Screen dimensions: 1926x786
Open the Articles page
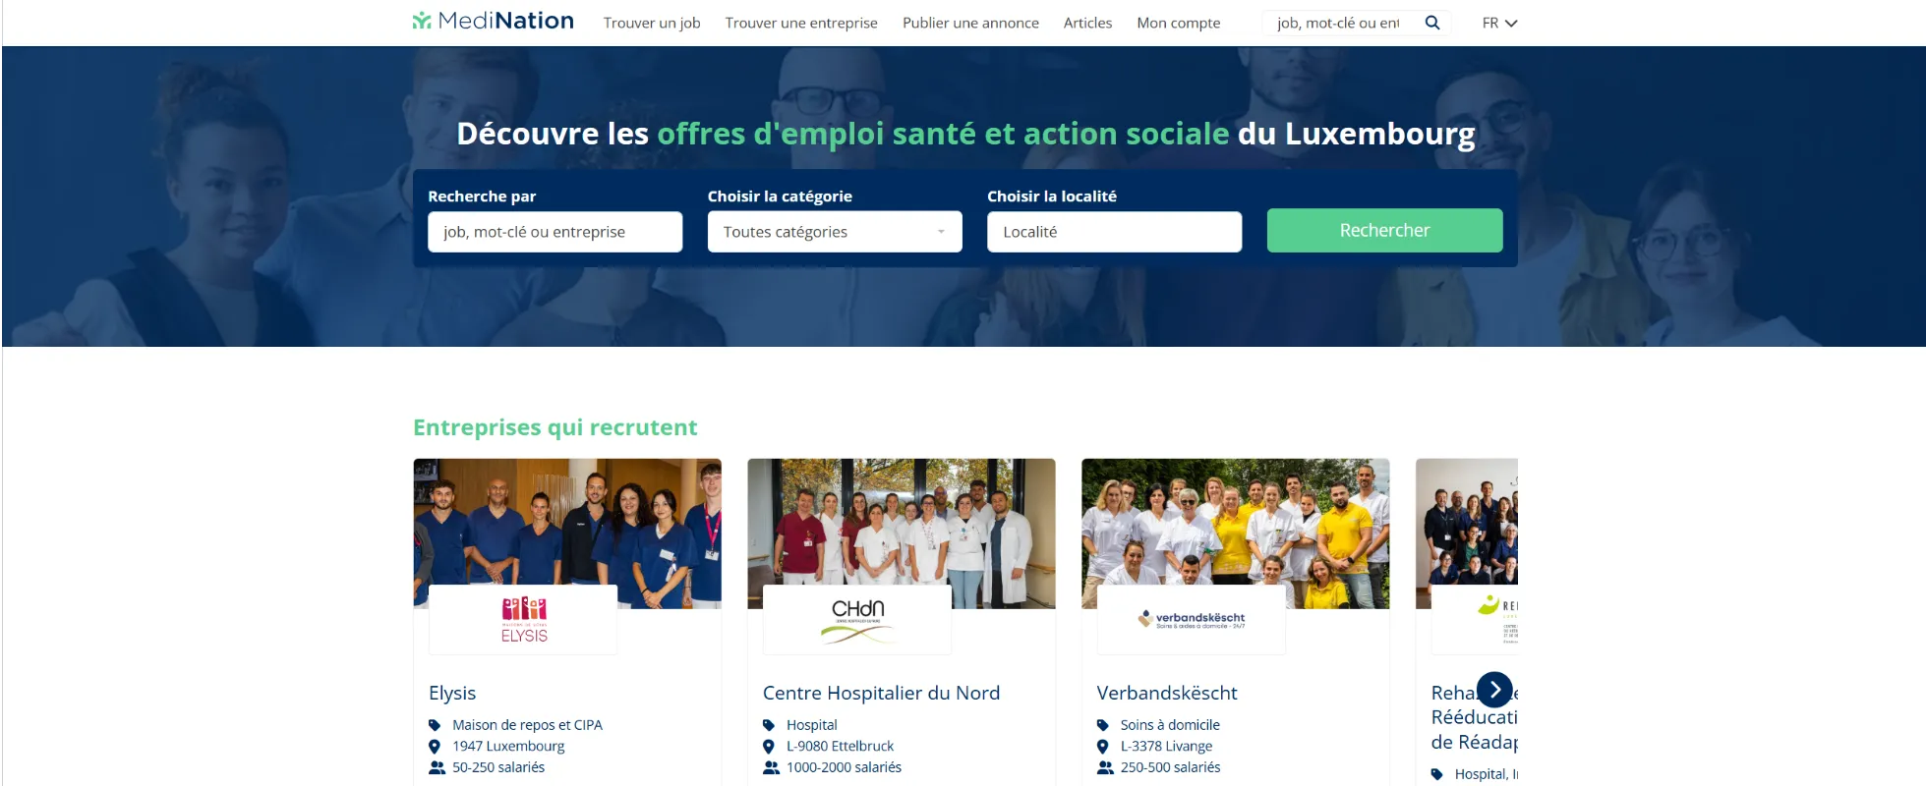pos(1087,23)
